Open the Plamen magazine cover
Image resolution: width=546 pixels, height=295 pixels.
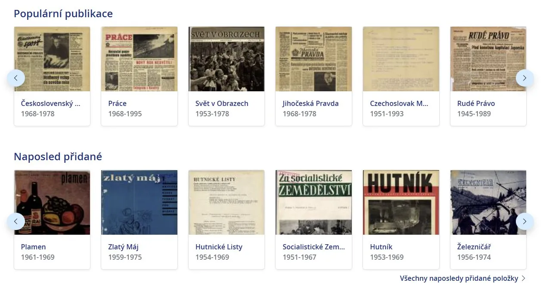point(52,202)
